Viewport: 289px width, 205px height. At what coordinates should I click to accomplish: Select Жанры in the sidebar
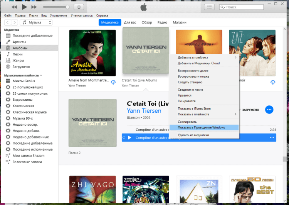pos(30,60)
